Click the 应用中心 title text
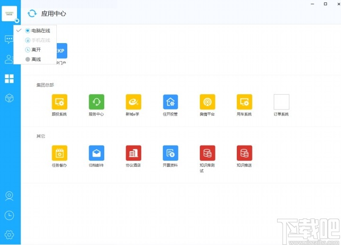Viewport: 341px width, 245px height. 54,13
